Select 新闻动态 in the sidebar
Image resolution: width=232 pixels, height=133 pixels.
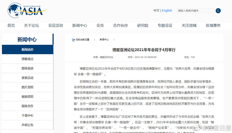click(28, 49)
